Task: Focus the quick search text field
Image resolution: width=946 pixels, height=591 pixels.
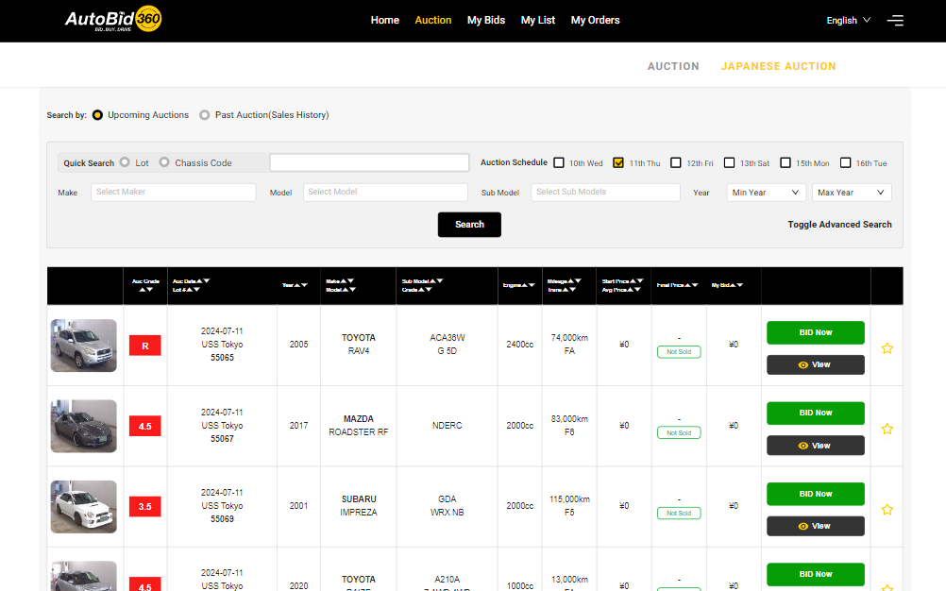Action: [x=369, y=162]
